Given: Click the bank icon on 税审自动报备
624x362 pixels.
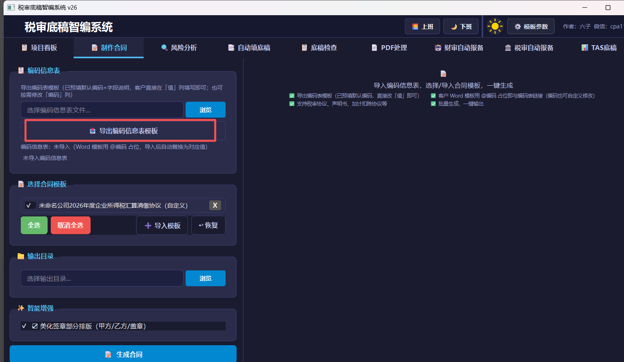Looking at the screenshot, I should [508, 48].
